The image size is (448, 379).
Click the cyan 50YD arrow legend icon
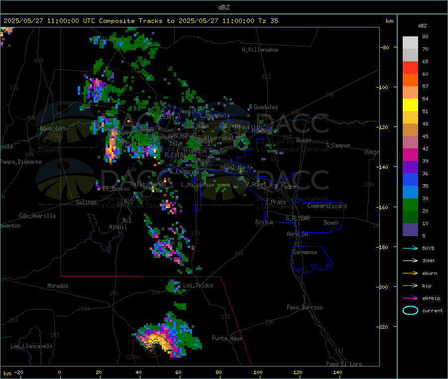click(x=410, y=248)
